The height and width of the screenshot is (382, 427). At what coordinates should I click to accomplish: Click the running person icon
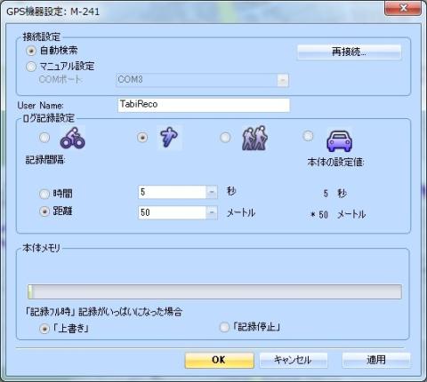[169, 138]
